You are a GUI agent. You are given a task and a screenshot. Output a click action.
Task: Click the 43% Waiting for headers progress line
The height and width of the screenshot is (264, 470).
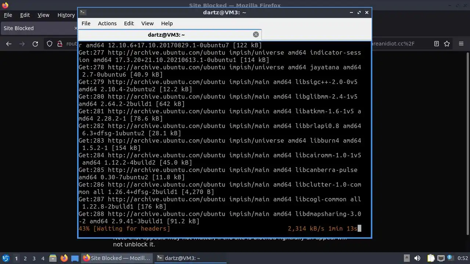tap(220, 228)
